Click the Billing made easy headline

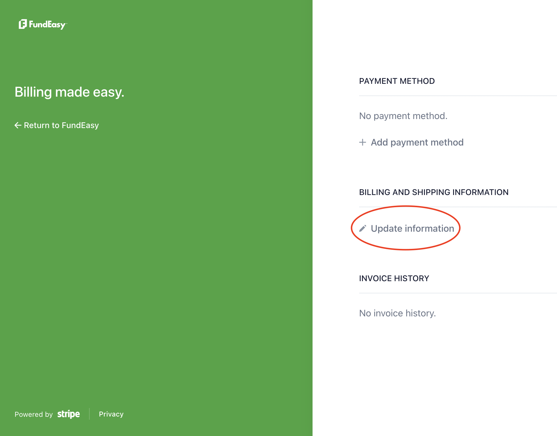(x=70, y=92)
